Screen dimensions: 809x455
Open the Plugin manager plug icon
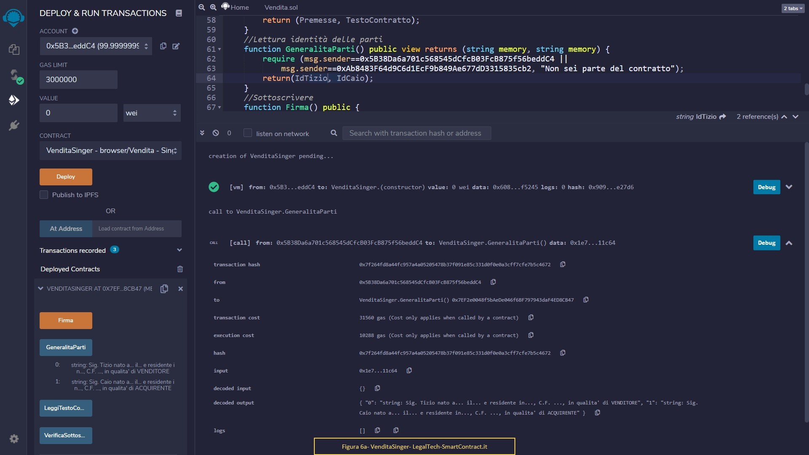coord(14,126)
